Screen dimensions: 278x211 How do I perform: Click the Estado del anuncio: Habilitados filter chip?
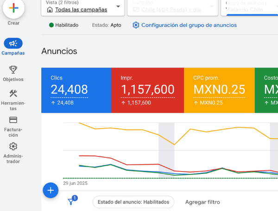pos(133,202)
